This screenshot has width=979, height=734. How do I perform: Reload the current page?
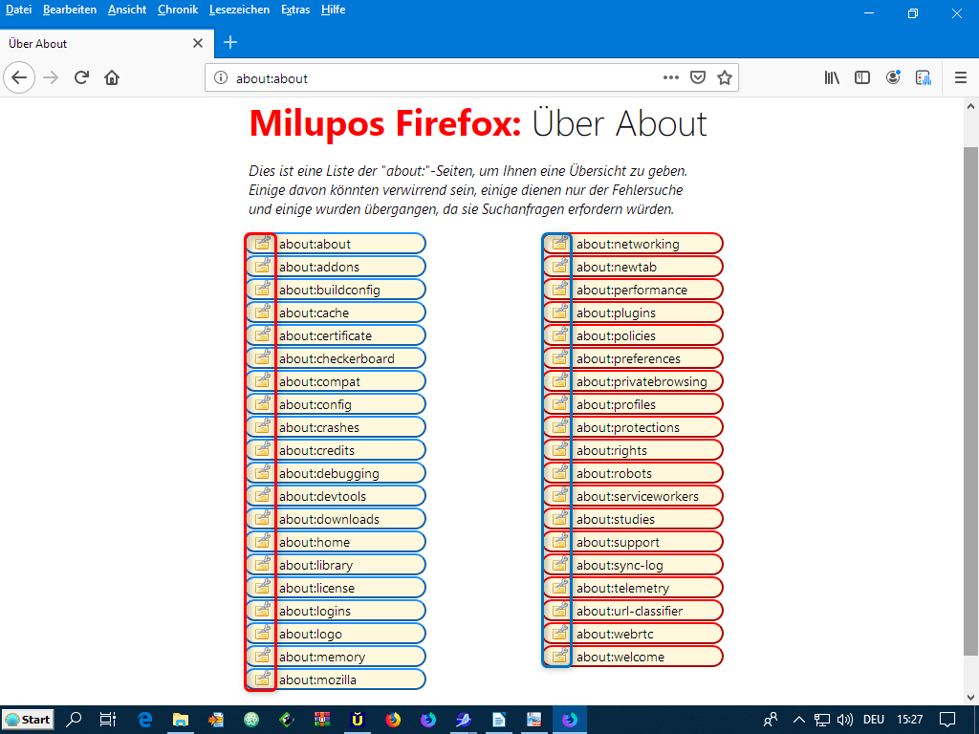pos(81,78)
